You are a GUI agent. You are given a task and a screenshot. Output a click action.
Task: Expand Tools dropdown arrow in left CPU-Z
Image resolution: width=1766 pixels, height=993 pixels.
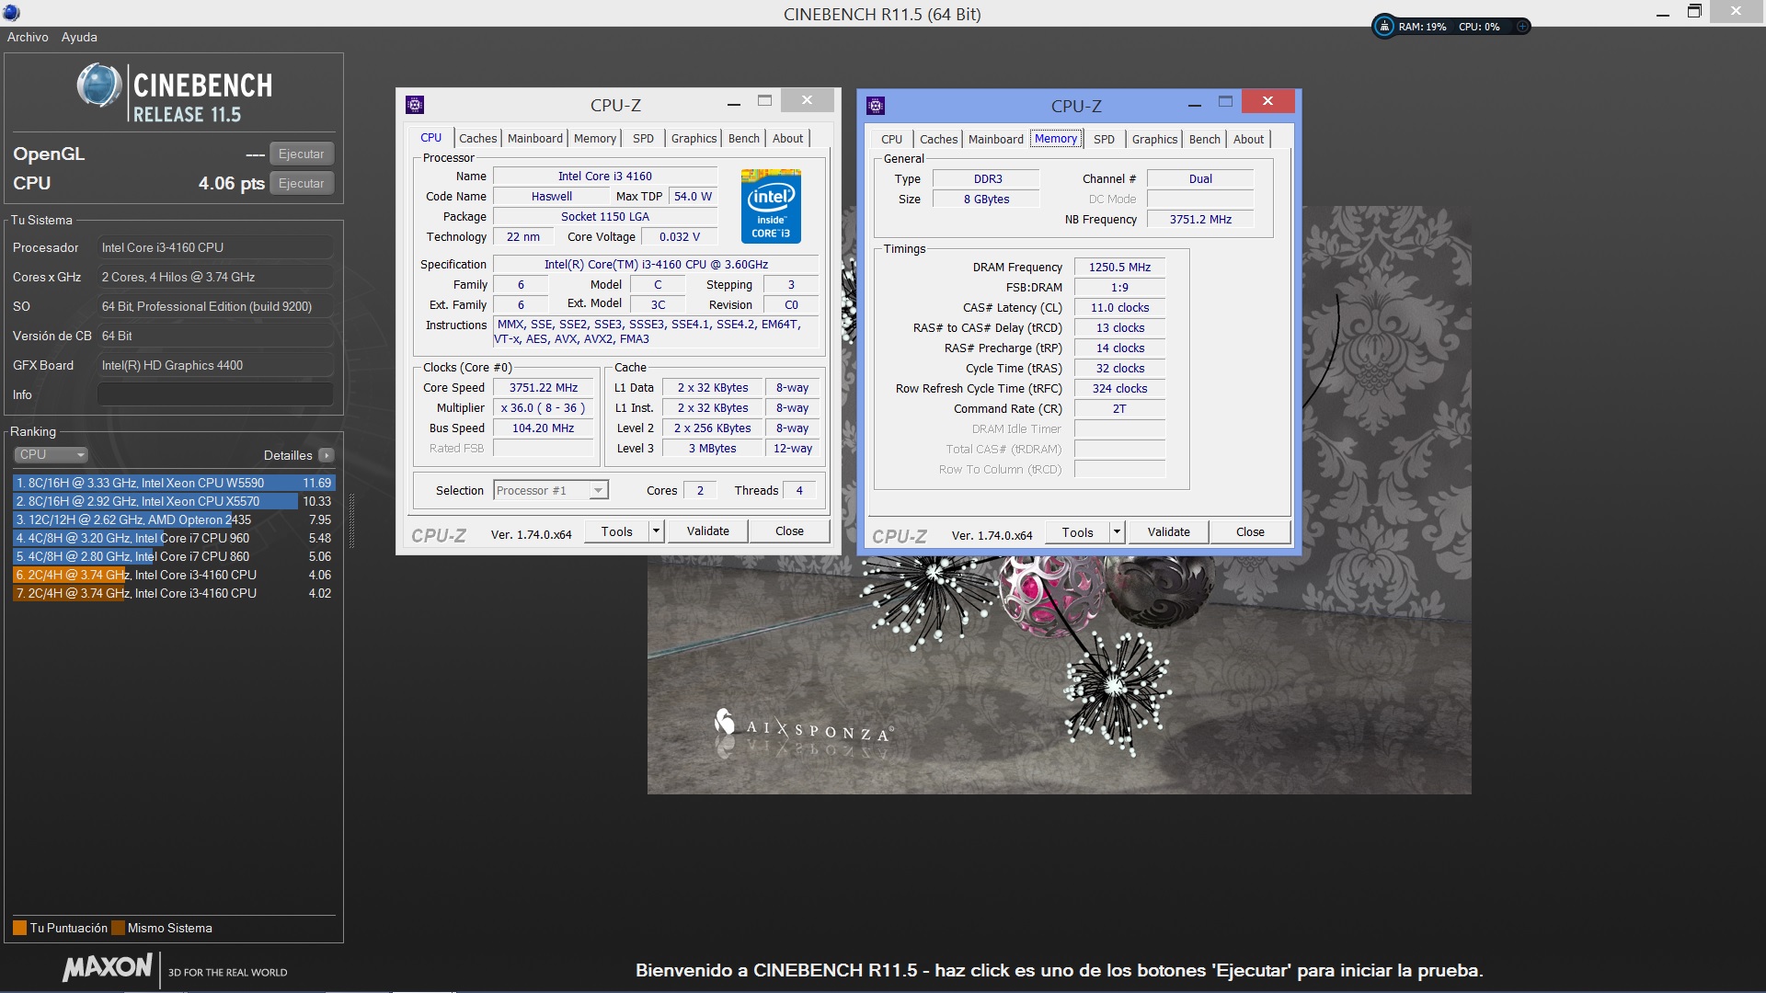click(656, 531)
